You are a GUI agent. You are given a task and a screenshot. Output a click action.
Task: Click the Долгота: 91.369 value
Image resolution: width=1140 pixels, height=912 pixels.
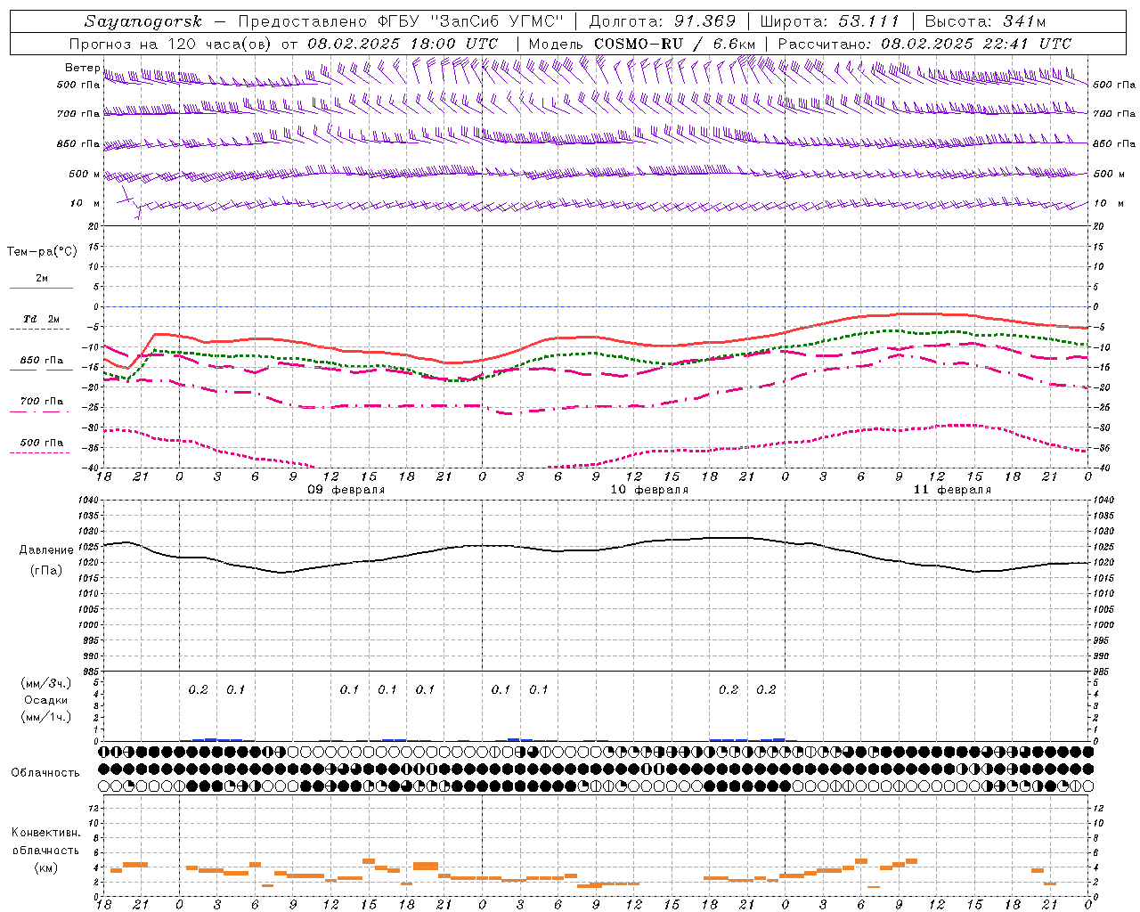click(x=663, y=21)
